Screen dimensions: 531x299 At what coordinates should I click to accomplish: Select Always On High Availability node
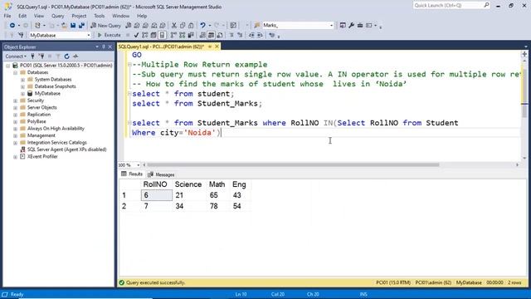pos(56,129)
